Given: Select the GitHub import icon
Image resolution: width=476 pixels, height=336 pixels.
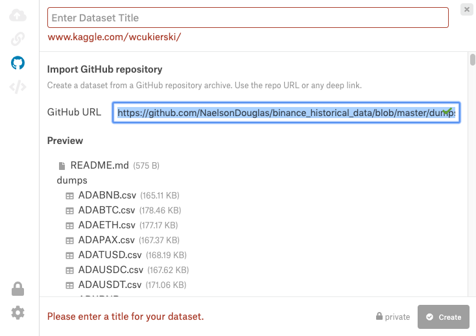Looking at the screenshot, I should [x=18, y=63].
